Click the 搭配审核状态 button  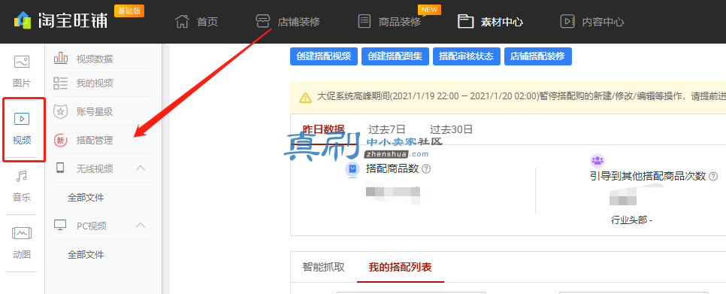pos(466,56)
